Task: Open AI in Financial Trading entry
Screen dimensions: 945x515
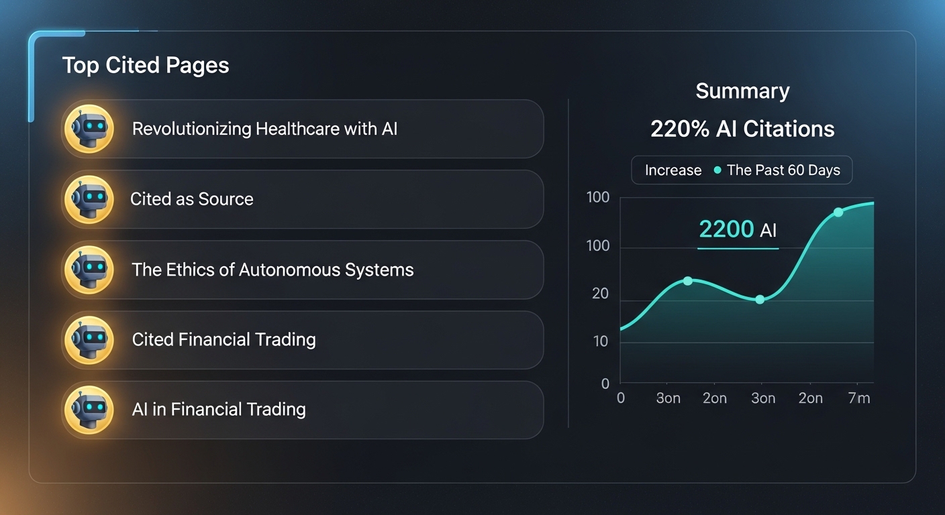Action: click(x=302, y=410)
